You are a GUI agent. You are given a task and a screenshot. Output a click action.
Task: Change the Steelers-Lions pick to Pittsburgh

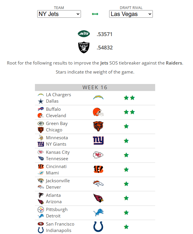(56, 209)
